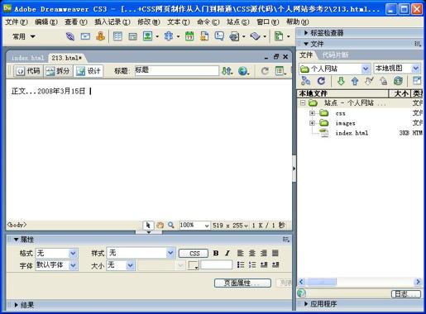Open the 插入记录 menu
Screen dimensions: 426x314
pos(112,21)
